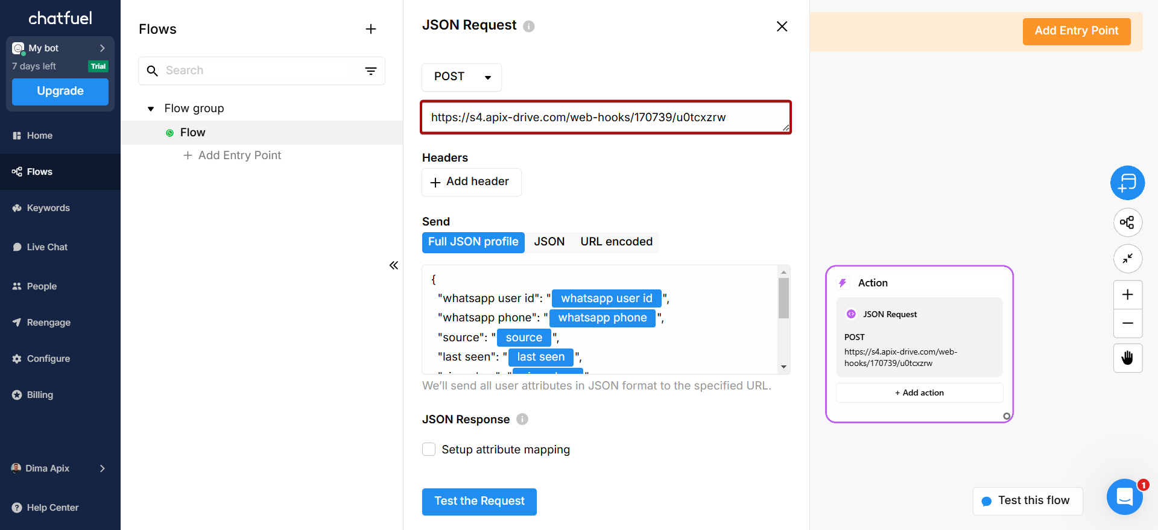
Task: Click + Add action in Action block
Action: click(919, 393)
